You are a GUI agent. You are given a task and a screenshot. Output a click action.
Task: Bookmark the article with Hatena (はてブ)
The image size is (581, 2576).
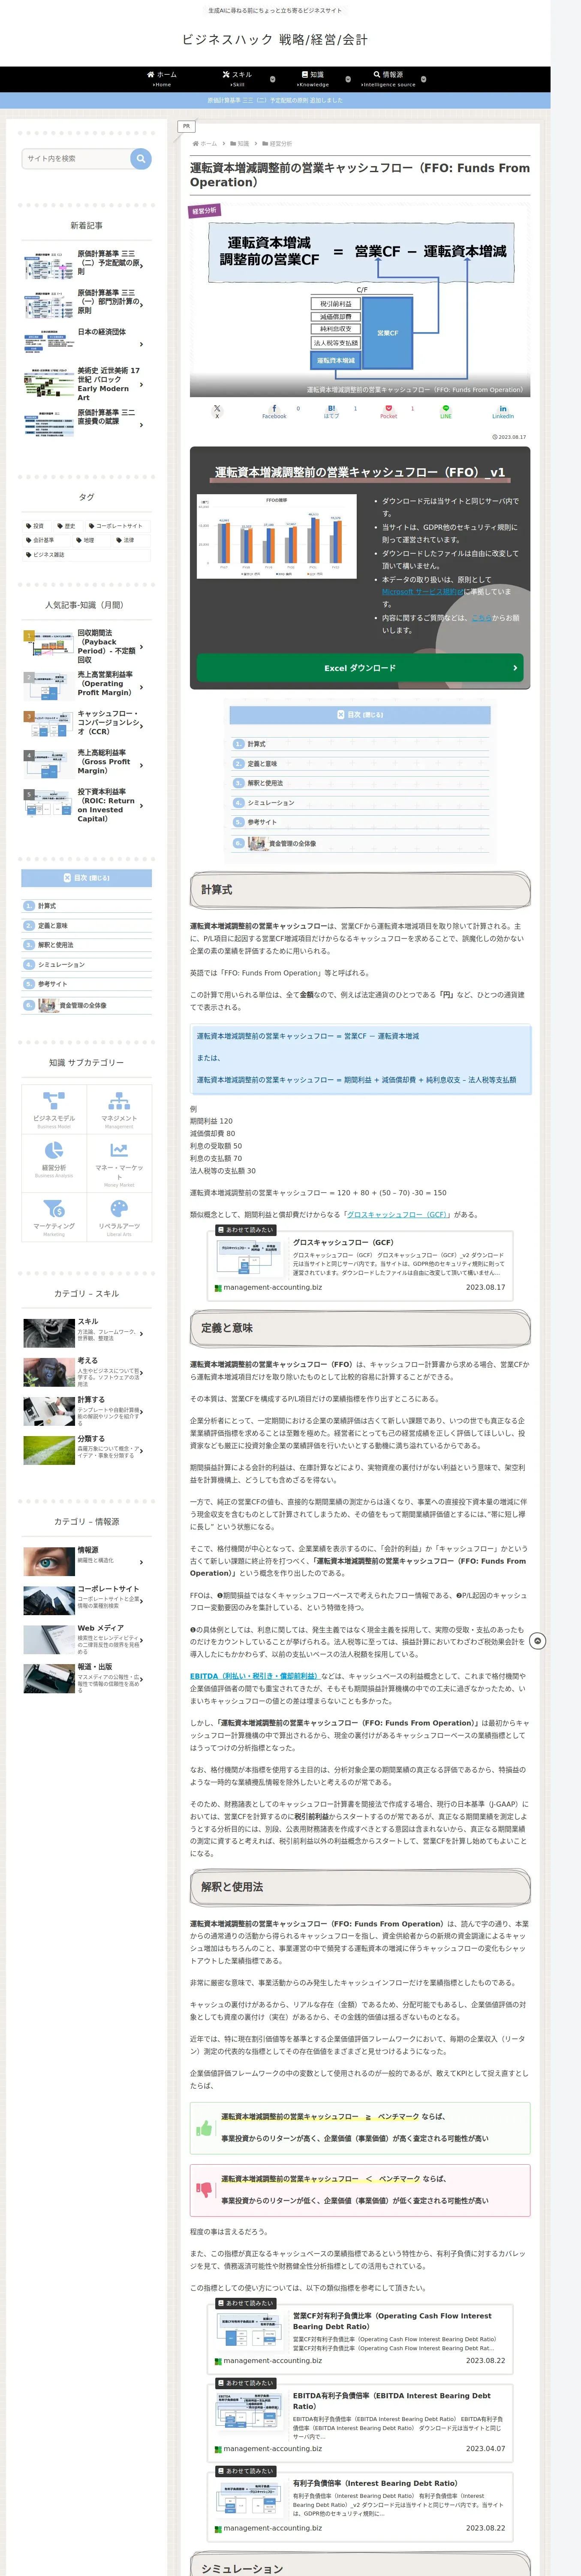click(x=331, y=410)
